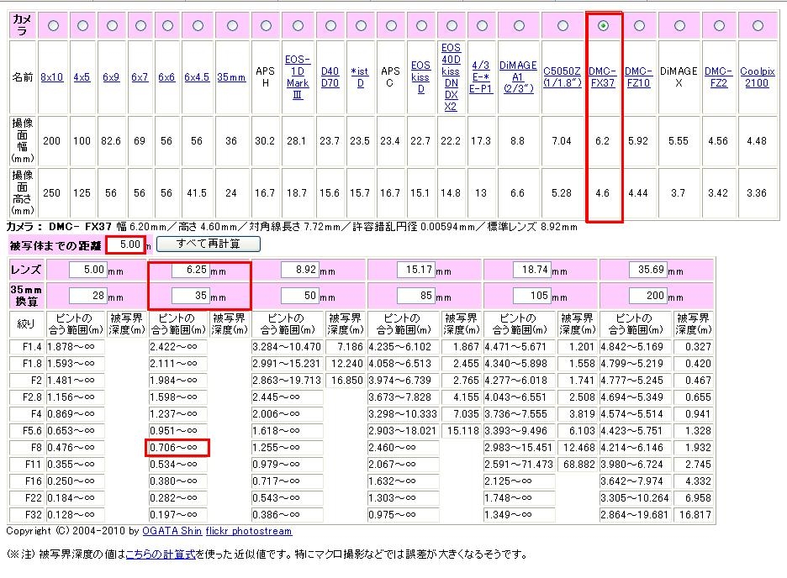Viewport: 787px width, 578px height.
Task: Select the 8x10 camera radio button
Action: point(53,25)
